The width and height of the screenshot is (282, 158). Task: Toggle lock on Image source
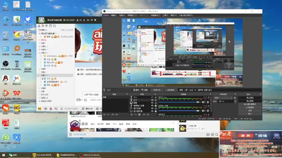coord(155,103)
